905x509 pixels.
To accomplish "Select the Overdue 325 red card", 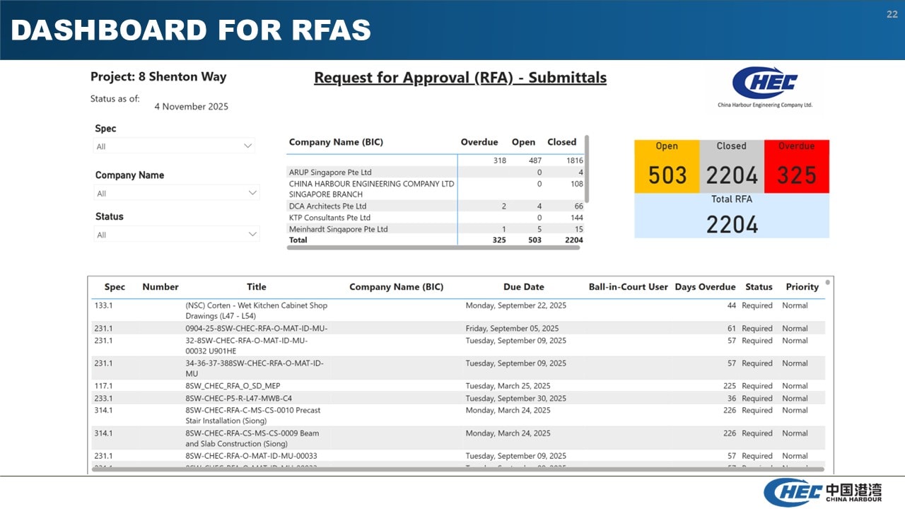I will click(x=797, y=167).
